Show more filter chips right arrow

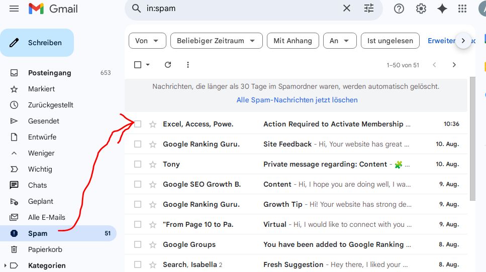463,41
